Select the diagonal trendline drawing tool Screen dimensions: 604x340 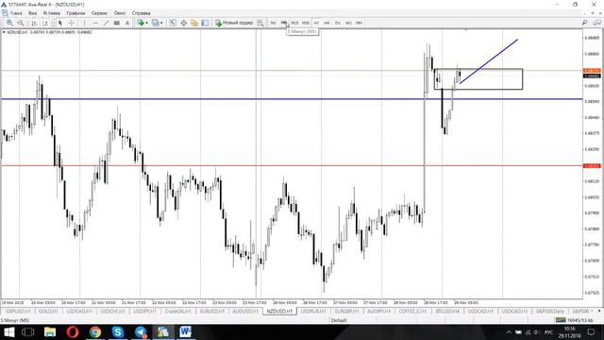[x=106, y=23]
